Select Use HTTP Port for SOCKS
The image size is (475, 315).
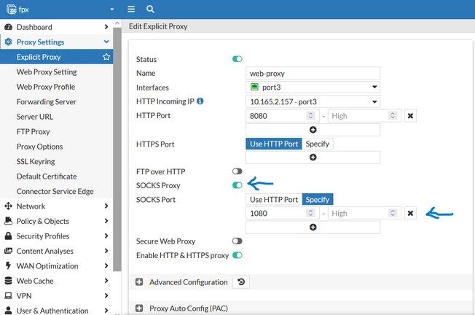[274, 200]
